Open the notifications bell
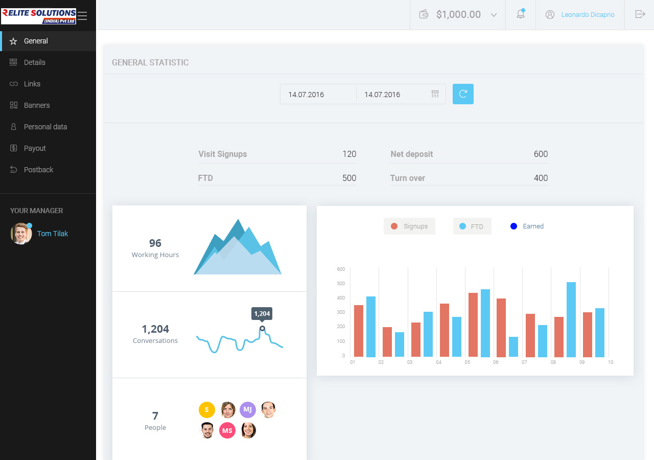The image size is (654, 460). point(520,14)
